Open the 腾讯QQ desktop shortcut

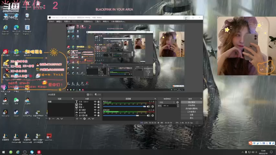point(5,101)
